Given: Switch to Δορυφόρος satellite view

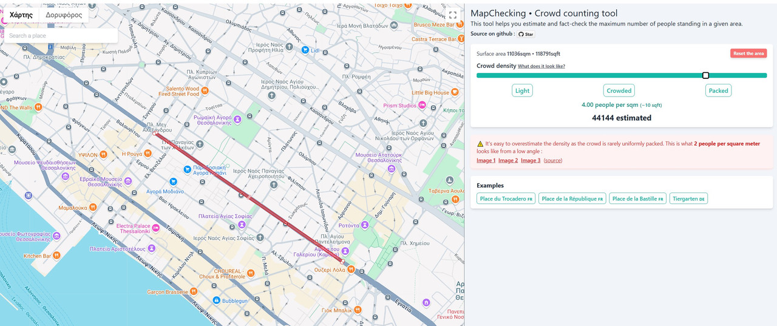Looking at the screenshot, I should (64, 15).
